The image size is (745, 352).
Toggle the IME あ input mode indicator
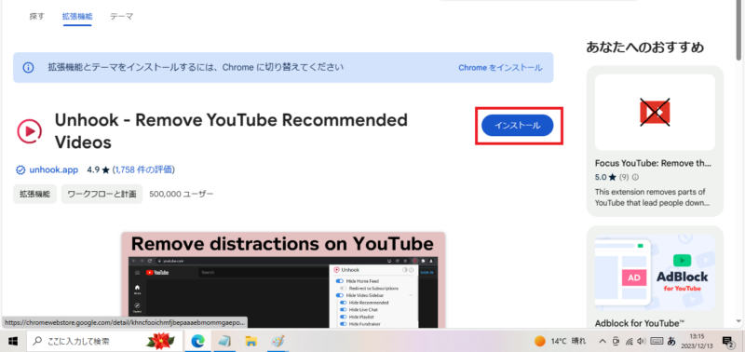pos(671,341)
